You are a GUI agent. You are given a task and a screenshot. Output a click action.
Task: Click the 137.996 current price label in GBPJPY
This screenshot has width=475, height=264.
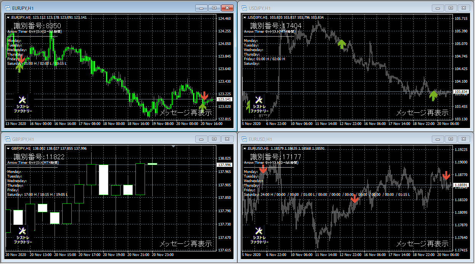[225, 165]
